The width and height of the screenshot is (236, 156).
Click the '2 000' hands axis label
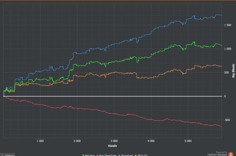77,141
